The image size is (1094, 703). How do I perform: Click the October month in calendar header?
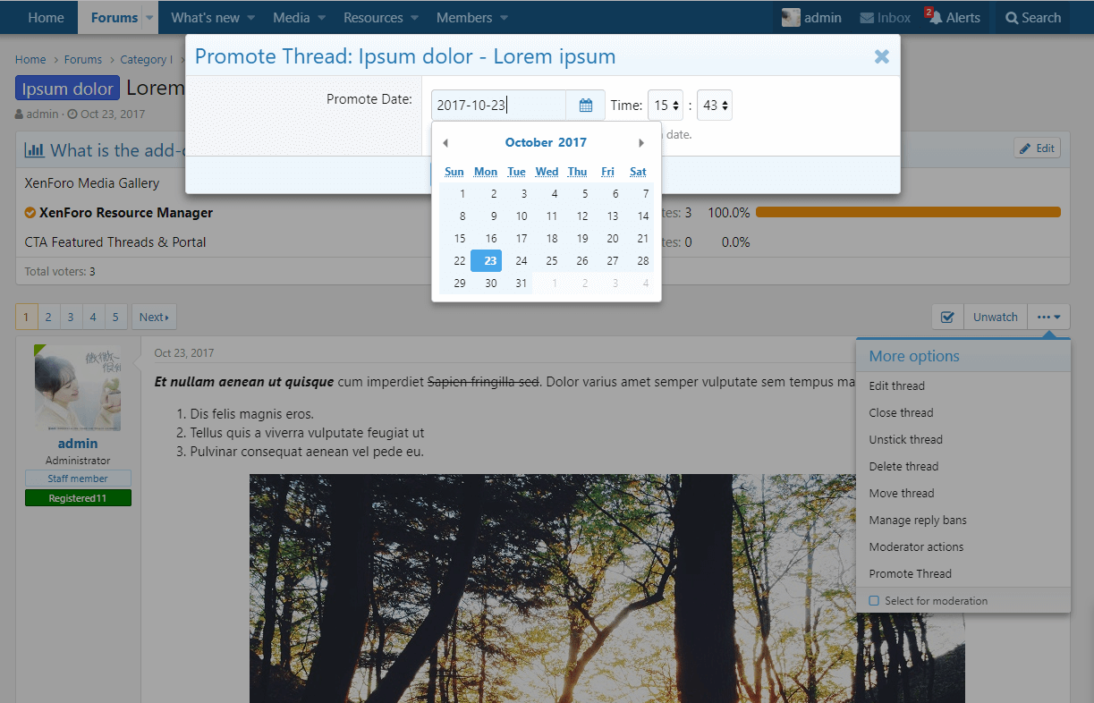pos(530,142)
